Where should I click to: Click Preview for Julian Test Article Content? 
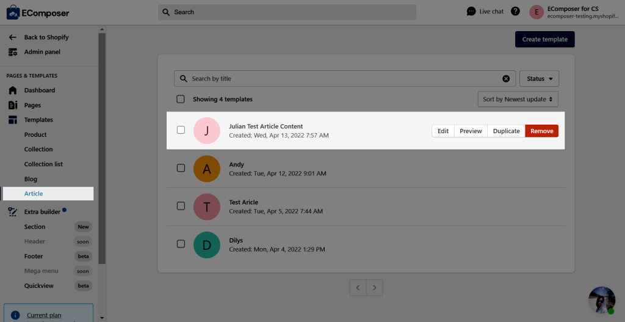471,131
